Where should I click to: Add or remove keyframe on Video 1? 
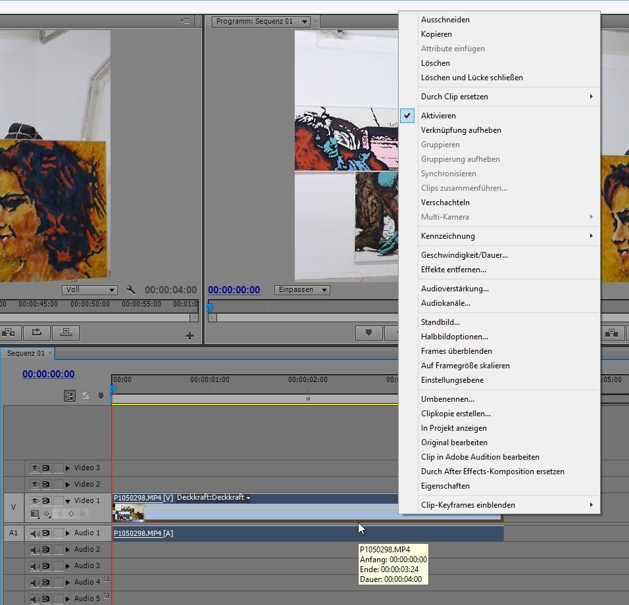click(x=72, y=514)
